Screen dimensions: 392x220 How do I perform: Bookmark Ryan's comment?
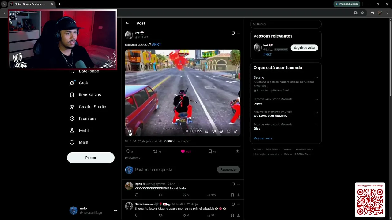pos(232,195)
